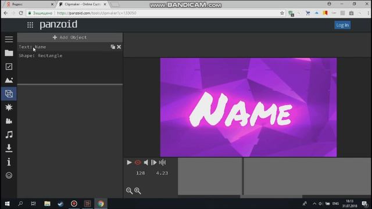372x209 pixels.
Task: Play the clip preview
Action: pos(129,163)
